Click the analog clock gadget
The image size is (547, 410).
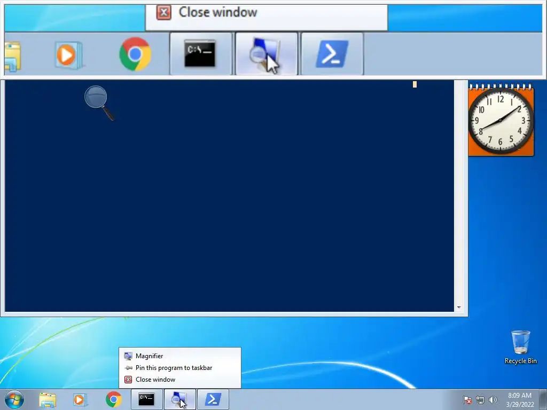coord(501,120)
